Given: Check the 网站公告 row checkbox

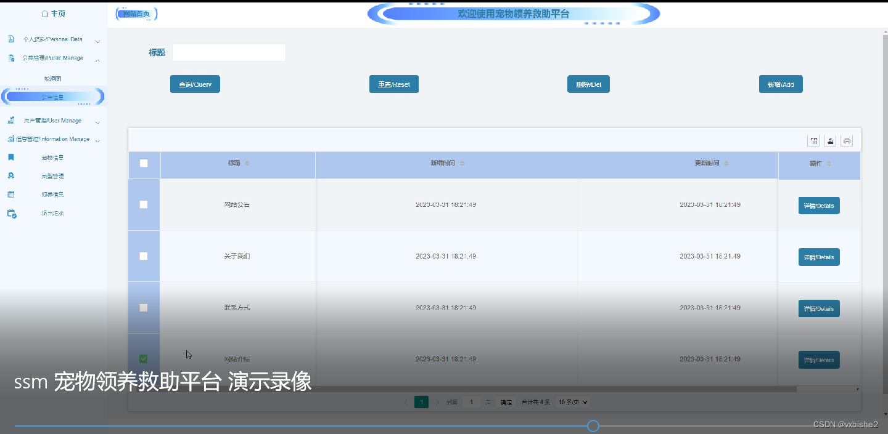Looking at the screenshot, I should (144, 204).
